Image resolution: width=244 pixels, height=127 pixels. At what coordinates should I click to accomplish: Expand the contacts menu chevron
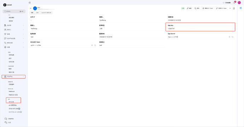tap(23, 30)
